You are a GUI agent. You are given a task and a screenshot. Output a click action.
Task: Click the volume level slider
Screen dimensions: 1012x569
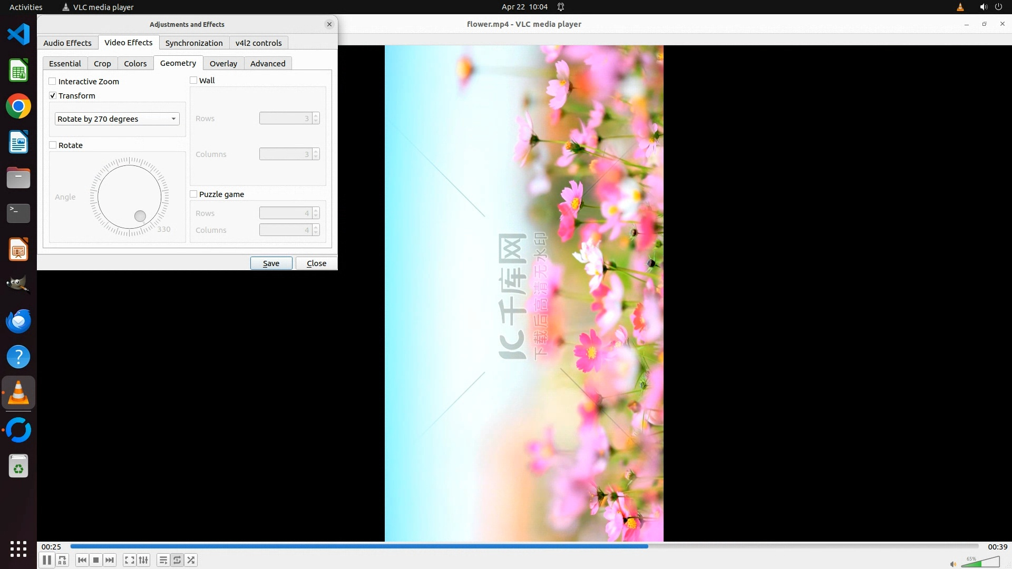[980, 563]
